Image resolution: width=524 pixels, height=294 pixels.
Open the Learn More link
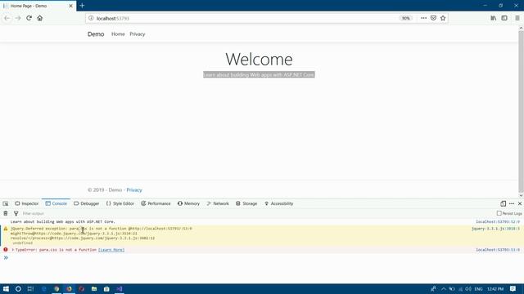click(111, 250)
